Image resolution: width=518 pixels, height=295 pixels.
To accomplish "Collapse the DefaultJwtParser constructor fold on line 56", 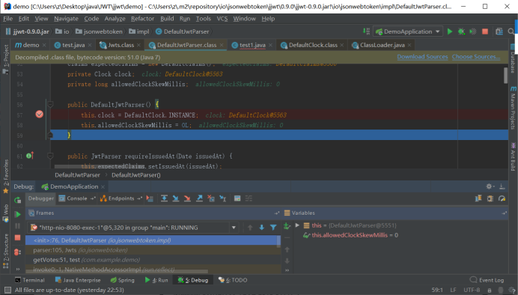I will [50, 104].
